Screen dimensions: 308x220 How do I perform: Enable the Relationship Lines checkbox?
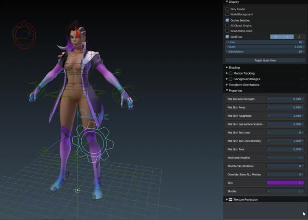pos(227,31)
